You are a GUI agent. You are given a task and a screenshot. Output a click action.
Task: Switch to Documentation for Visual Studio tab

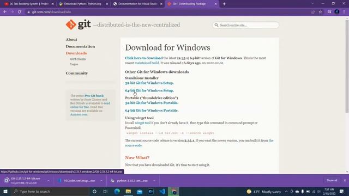[x=137, y=4]
